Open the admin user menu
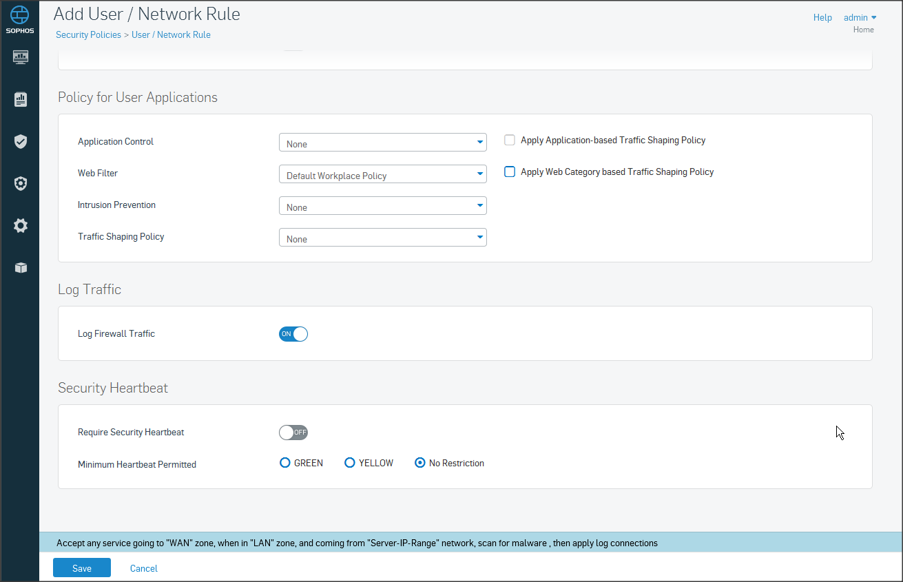The image size is (903, 582). click(860, 18)
